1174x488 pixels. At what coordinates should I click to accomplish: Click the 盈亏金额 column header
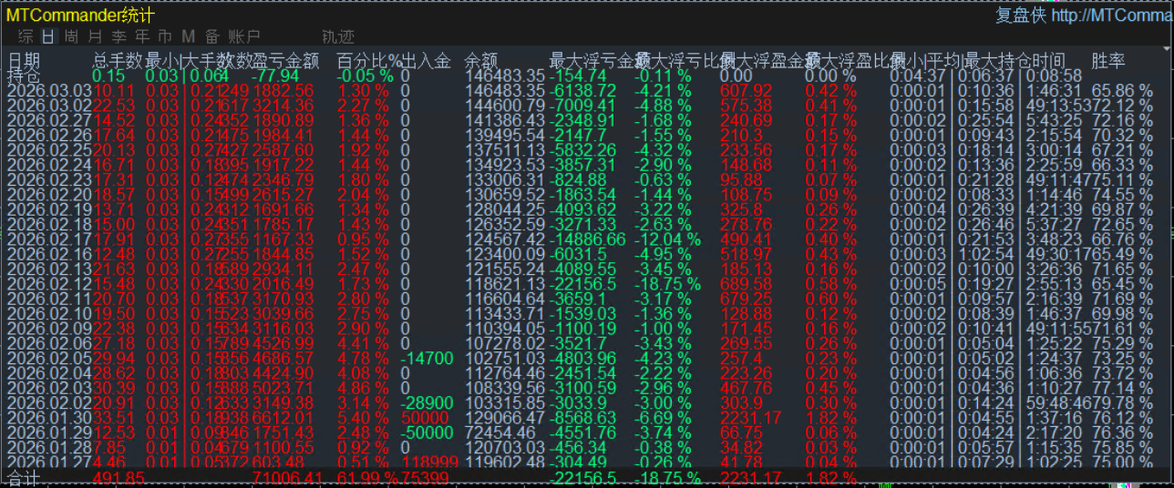click(x=286, y=61)
